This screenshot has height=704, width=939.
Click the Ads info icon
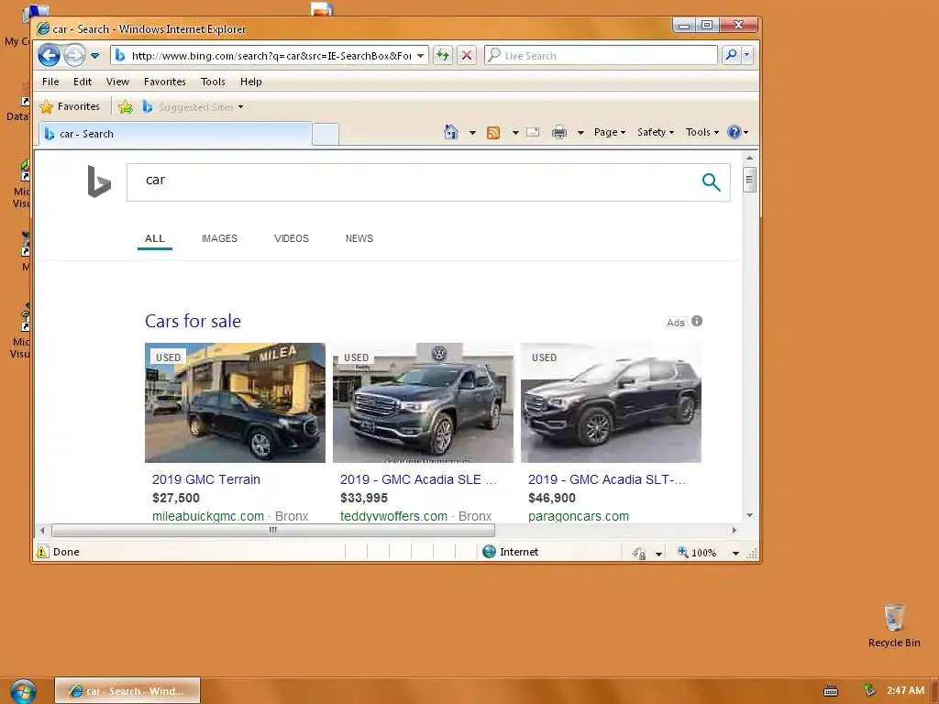point(697,321)
